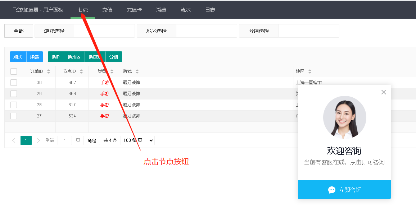Click the next page arrow in pagination
The width and height of the screenshot is (416, 209).
(38, 140)
